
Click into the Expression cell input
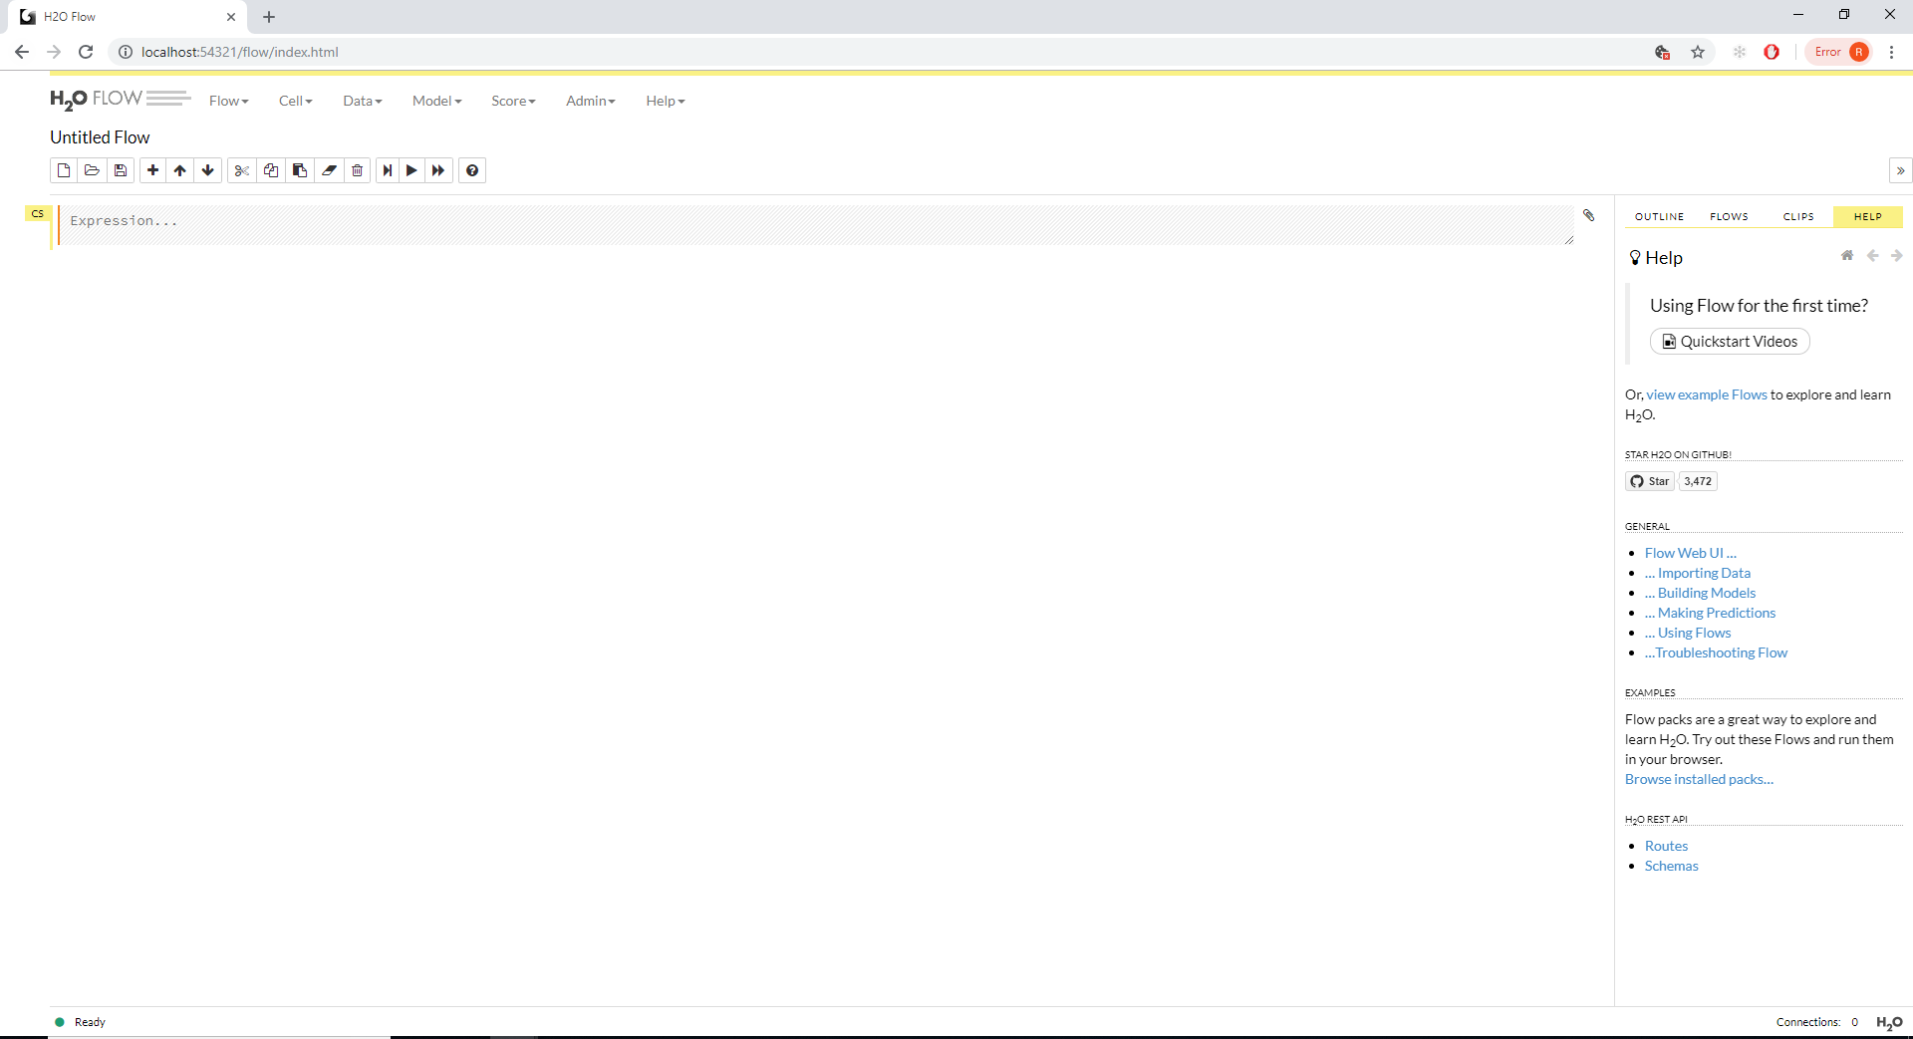point(817,224)
